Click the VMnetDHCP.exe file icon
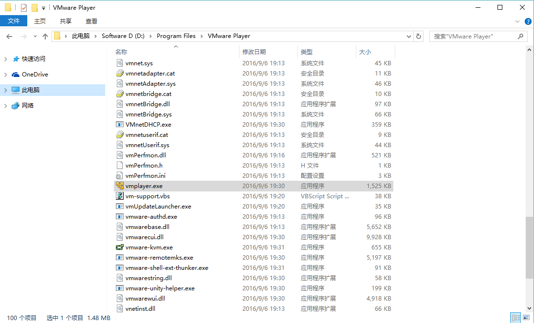The height and width of the screenshot is (323, 534). tap(120, 124)
